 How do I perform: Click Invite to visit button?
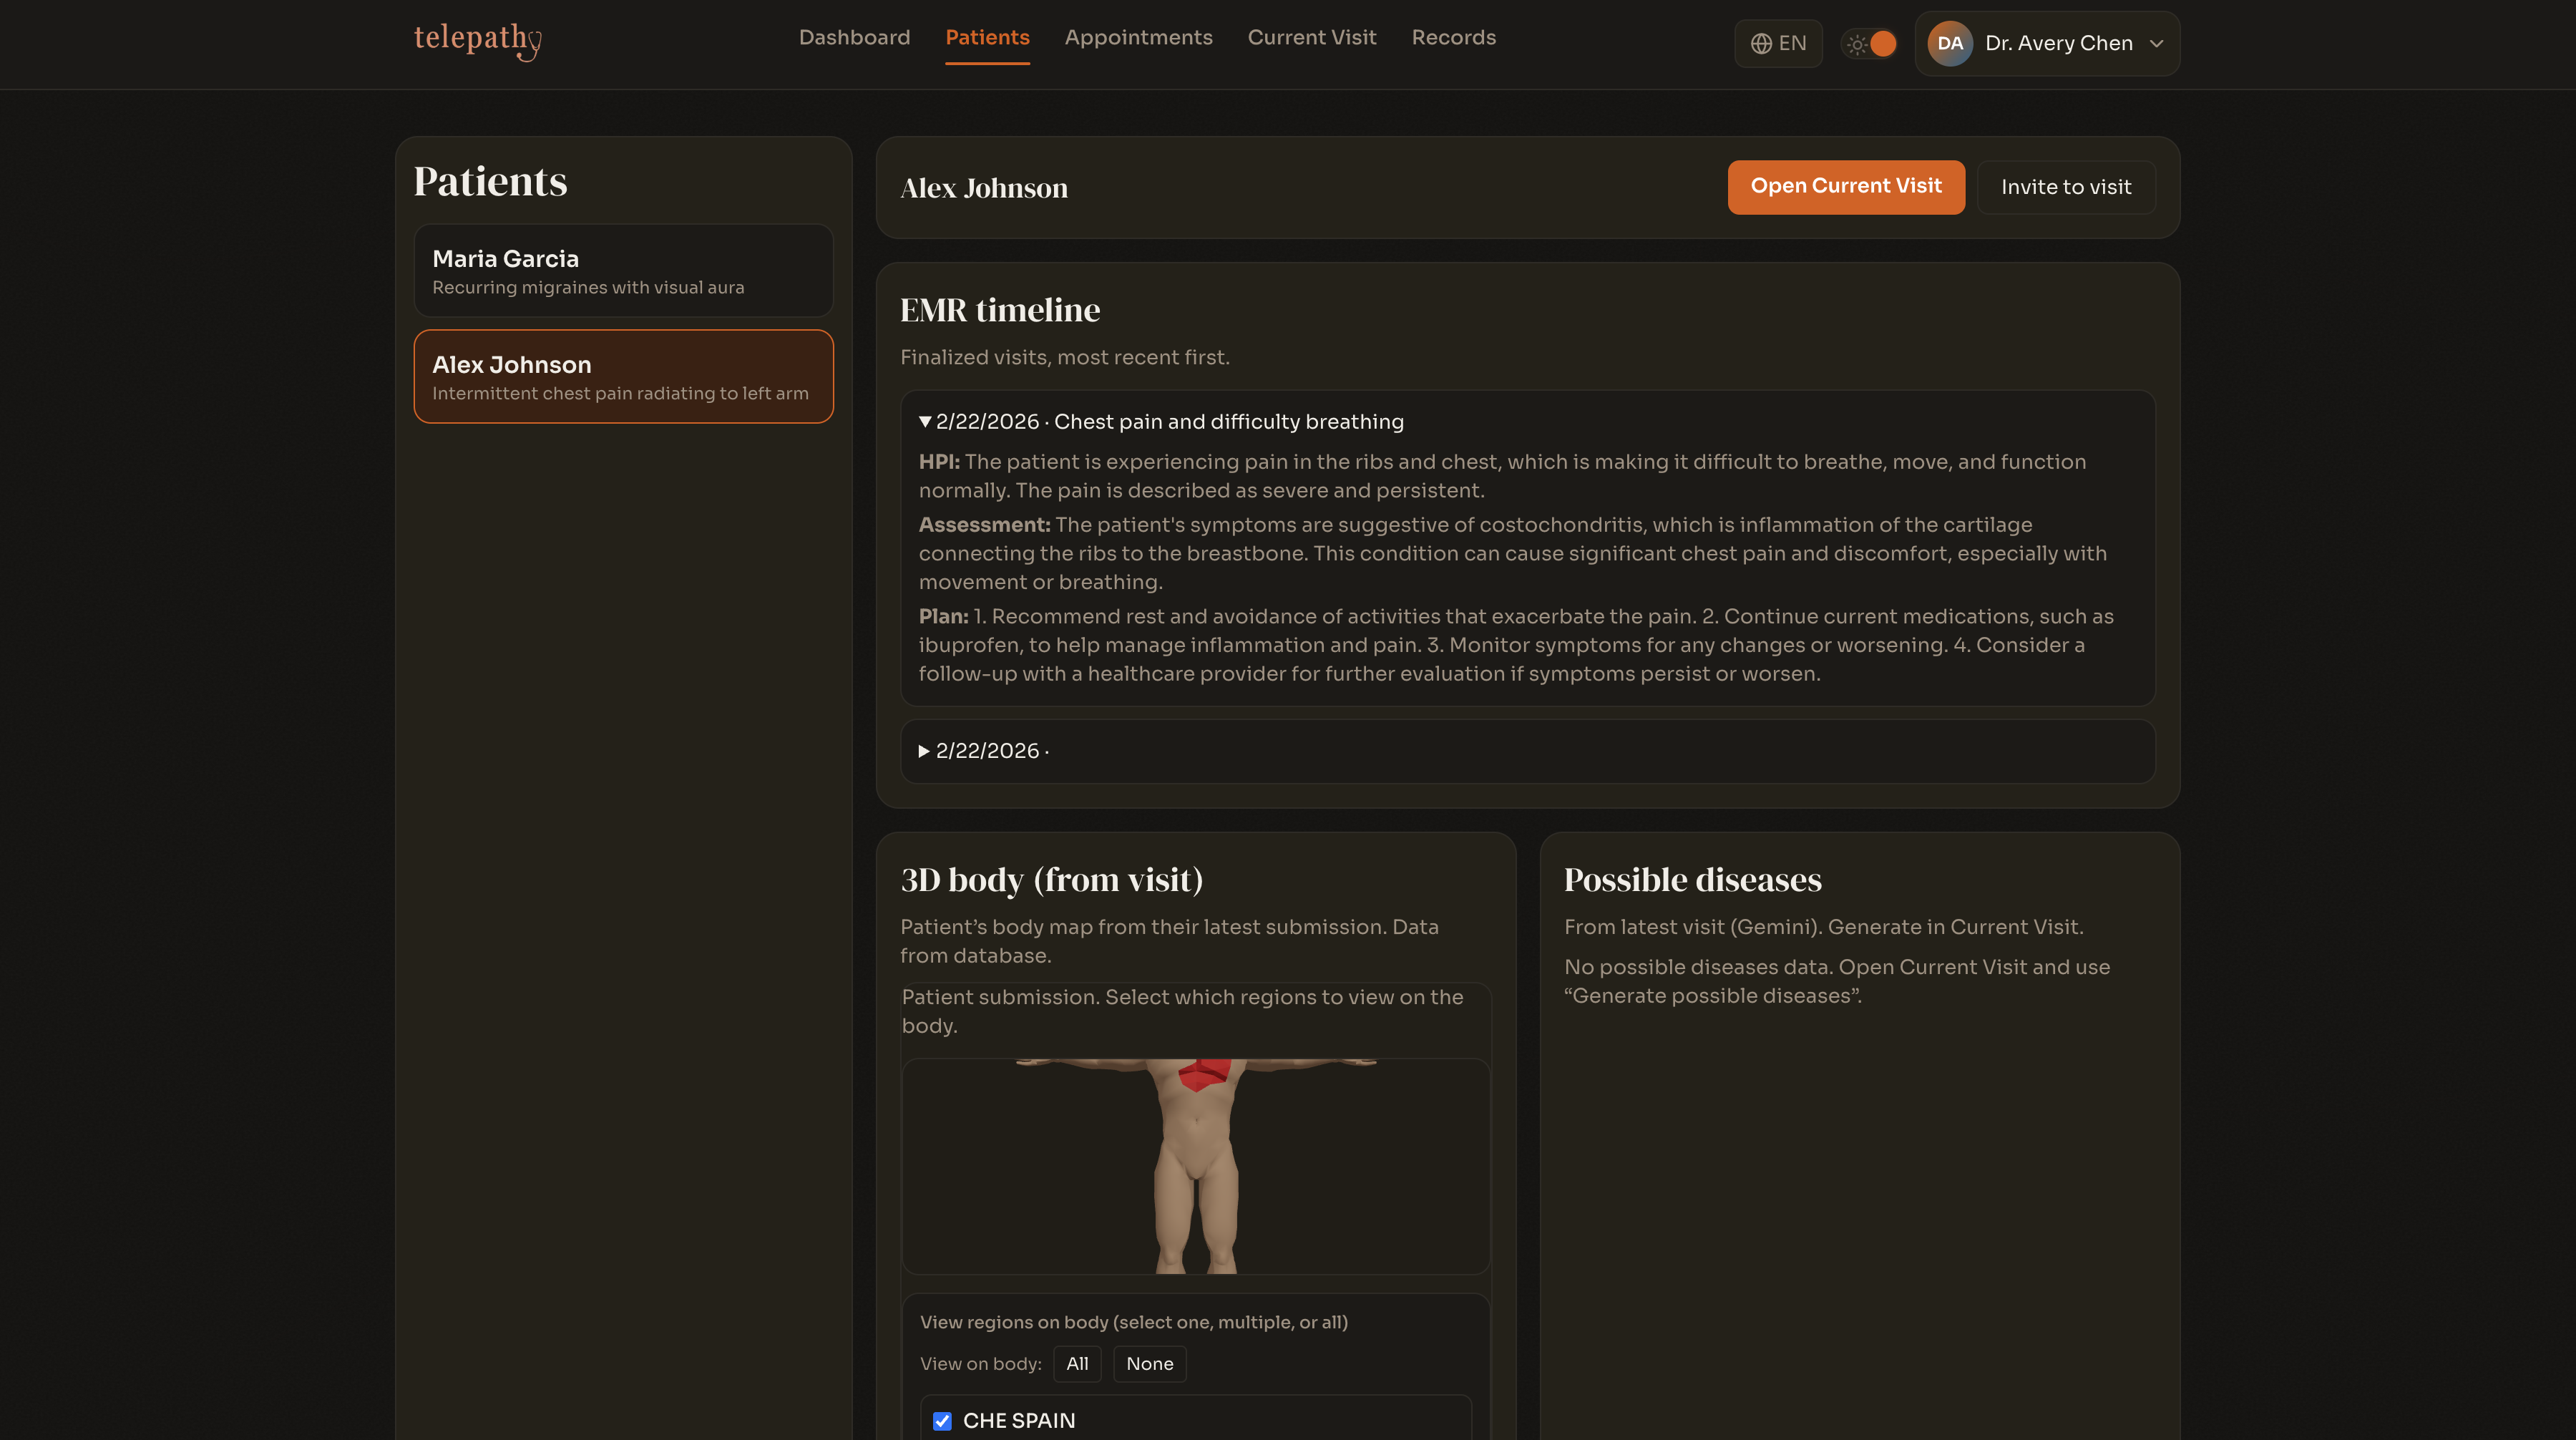coord(2065,187)
